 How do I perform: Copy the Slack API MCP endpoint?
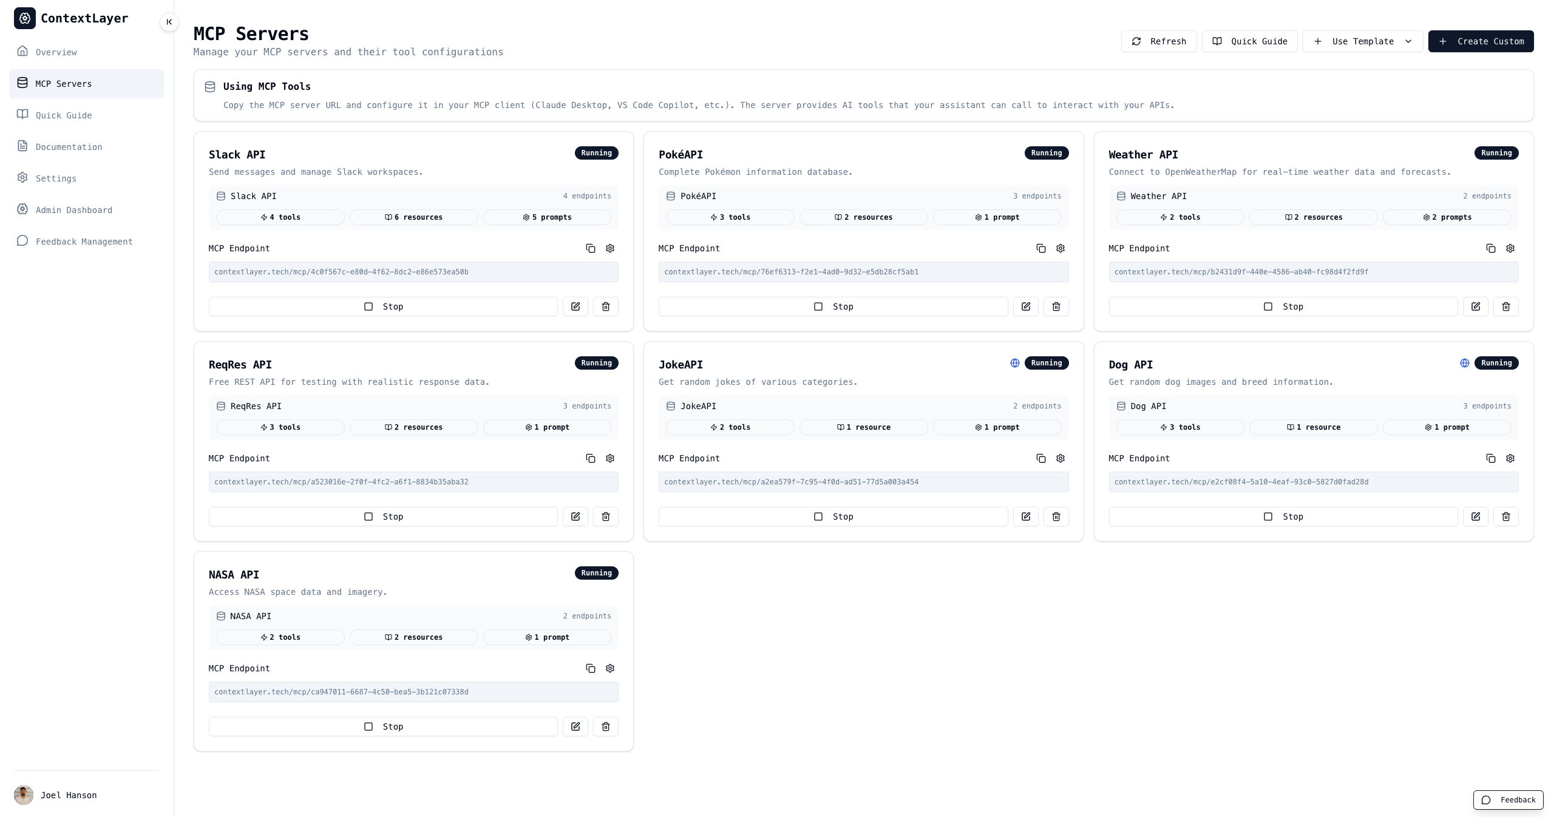pyautogui.click(x=590, y=248)
